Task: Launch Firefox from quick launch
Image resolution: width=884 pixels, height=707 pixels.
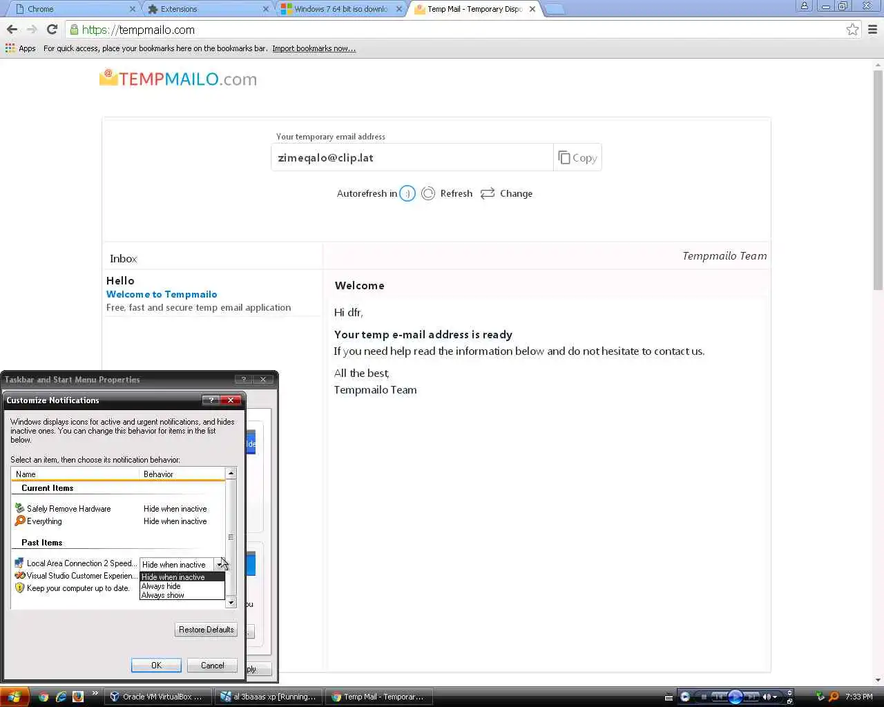Action: (x=78, y=697)
